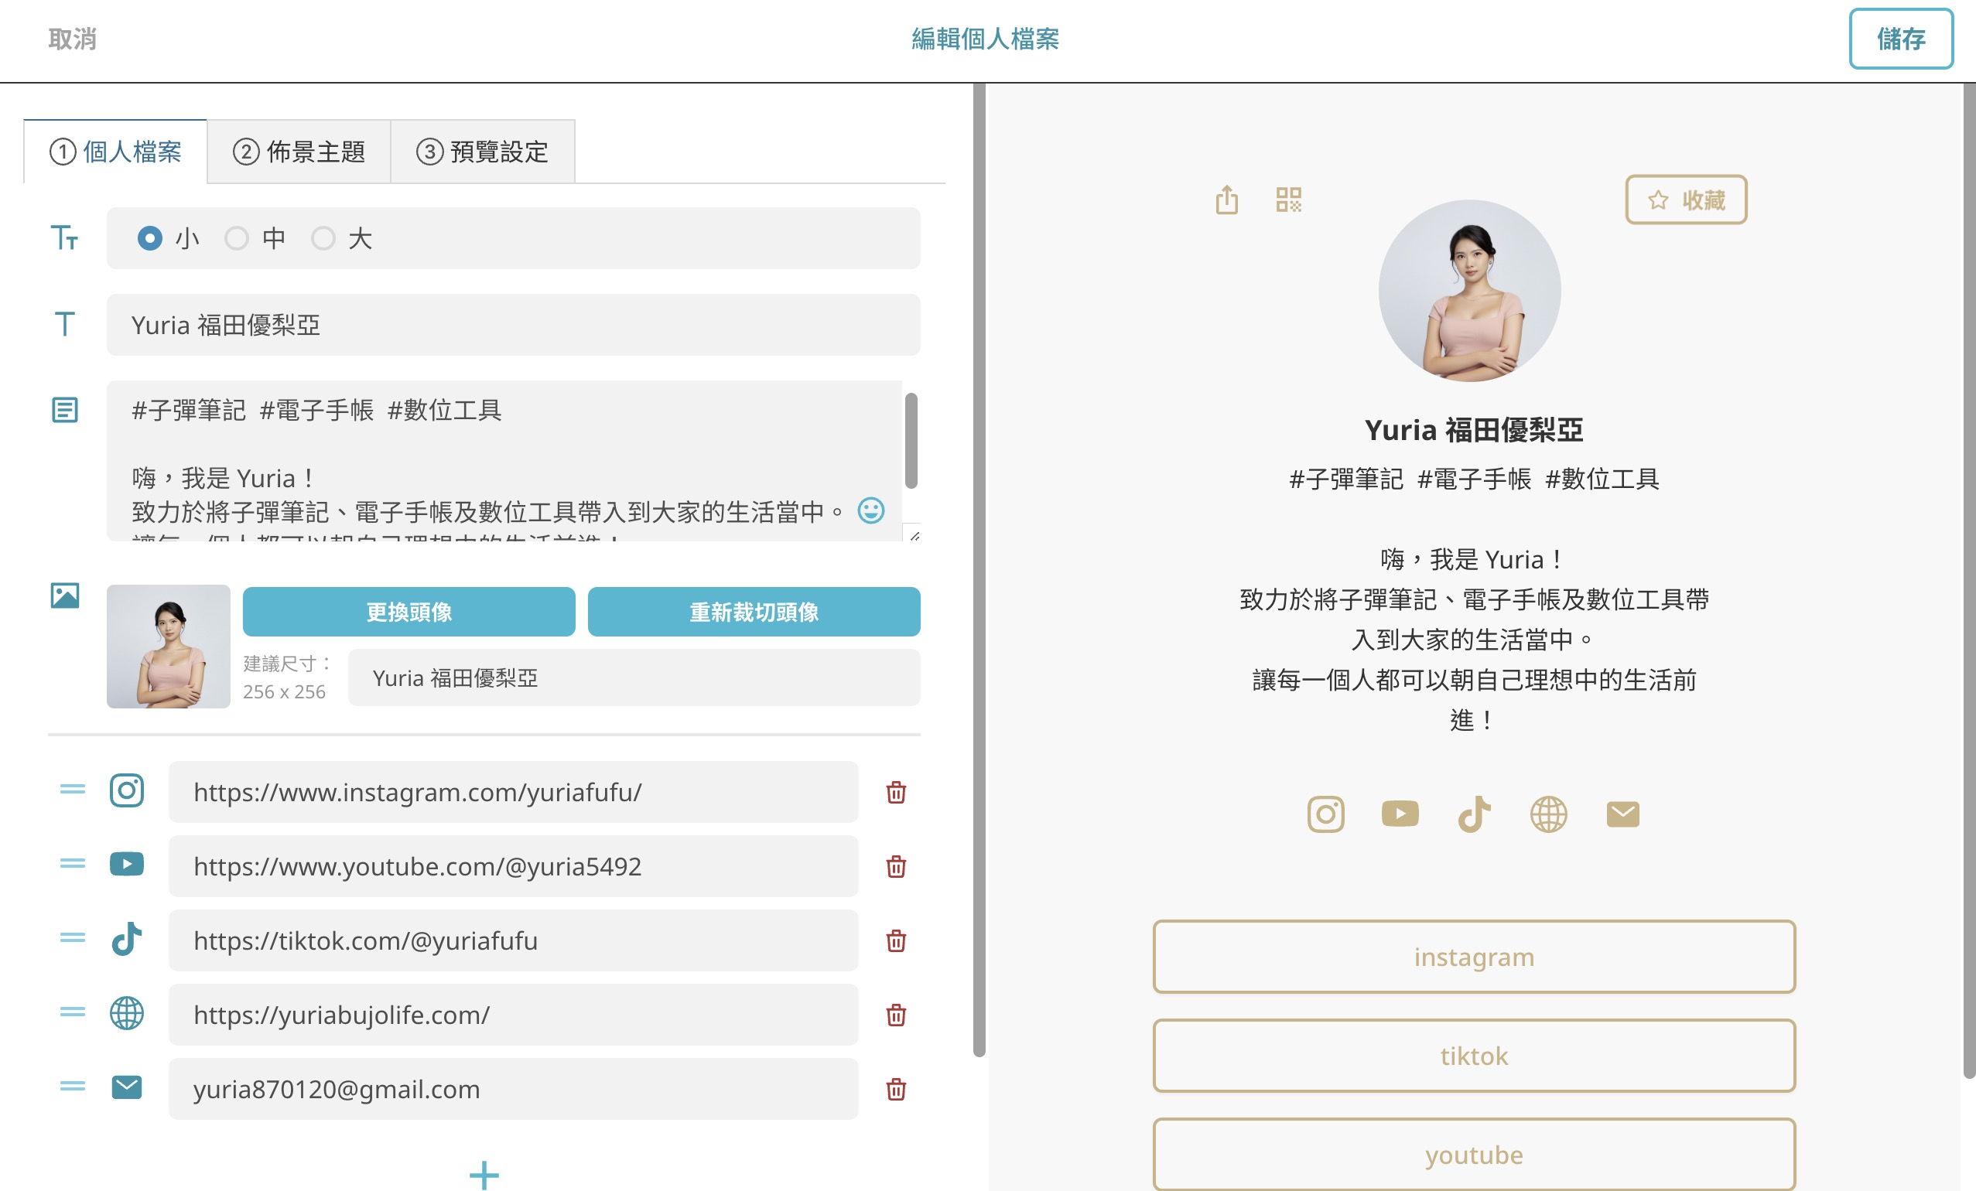This screenshot has width=1976, height=1191.
Task: Click the Instagram icon beside the instagram URL
Action: pyautogui.click(x=127, y=790)
